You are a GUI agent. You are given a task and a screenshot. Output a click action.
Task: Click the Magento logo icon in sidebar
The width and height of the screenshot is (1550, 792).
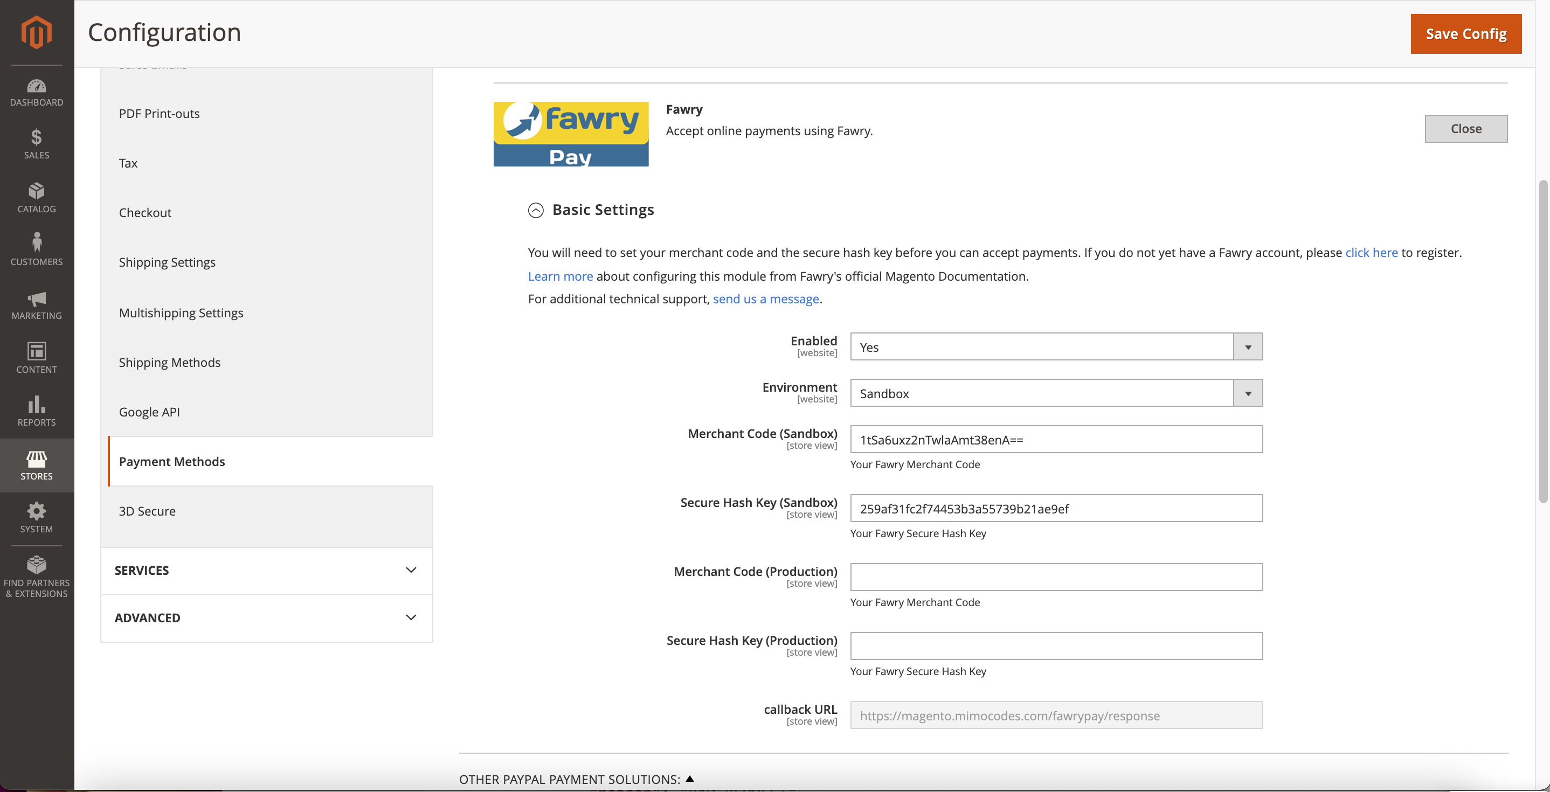pyautogui.click(x=36, y=29)
